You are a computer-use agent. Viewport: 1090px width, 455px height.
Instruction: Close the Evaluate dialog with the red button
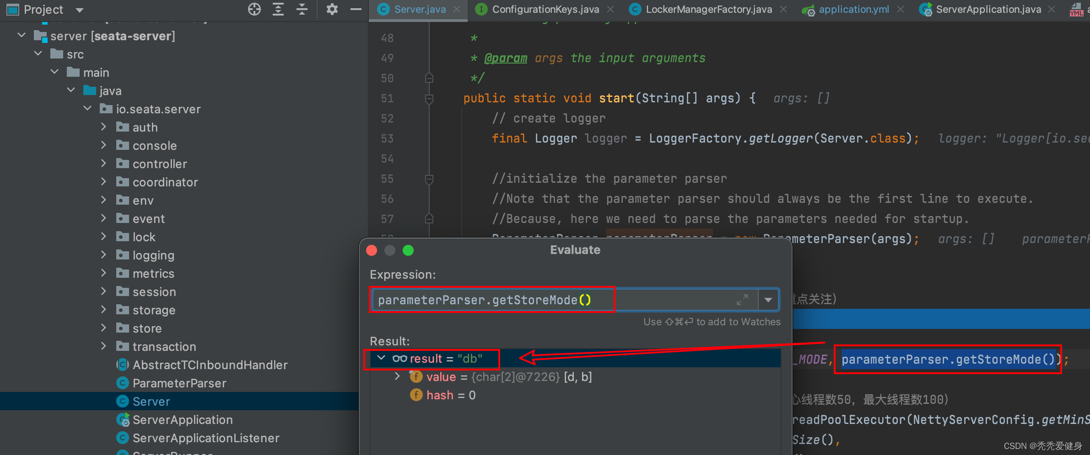(372, 250)
